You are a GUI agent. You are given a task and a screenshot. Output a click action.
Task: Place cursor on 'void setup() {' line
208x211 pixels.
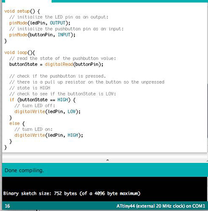pos(22,11)
